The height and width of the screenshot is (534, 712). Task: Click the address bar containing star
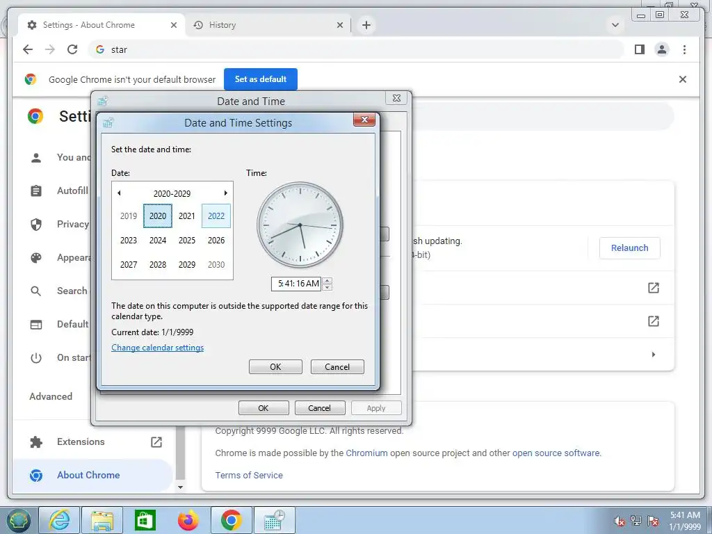click(x=357, y=49)
